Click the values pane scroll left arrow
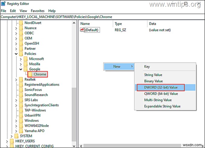The height and width of the screenshot is (148, 205). (81, 146)
